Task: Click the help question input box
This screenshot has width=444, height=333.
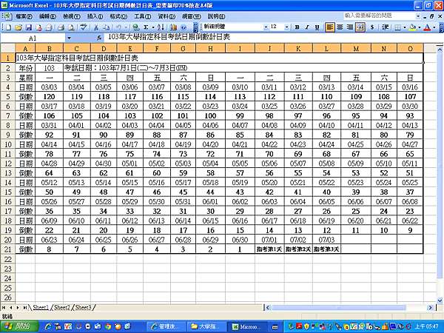Action: (x=380, y=16)
